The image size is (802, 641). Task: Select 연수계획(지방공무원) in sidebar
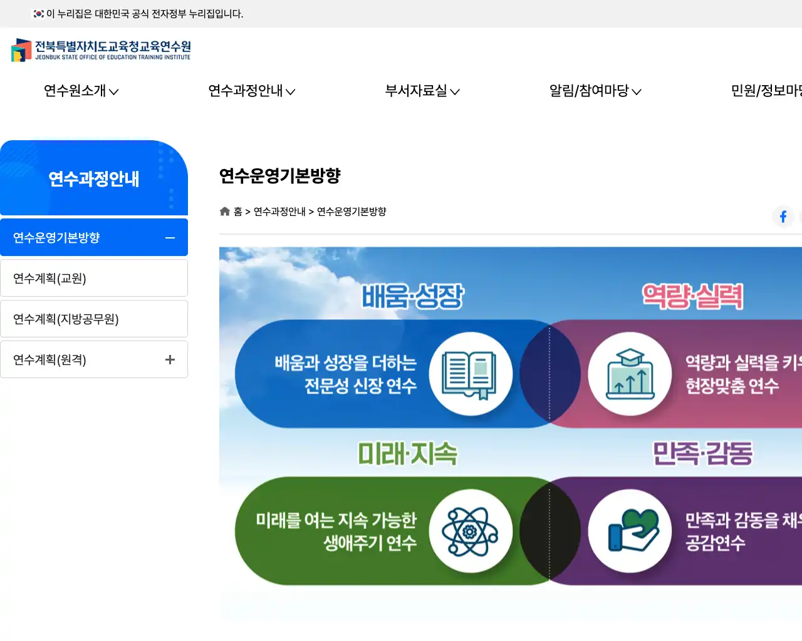pos(66,319)
